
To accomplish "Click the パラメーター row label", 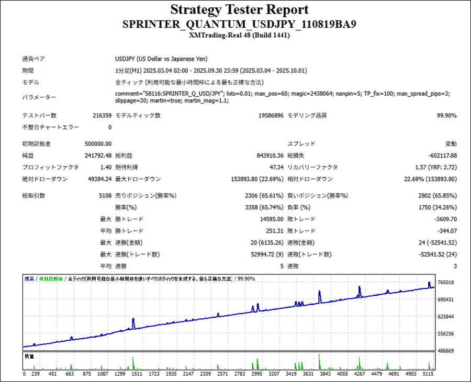I will tap(39, 97).
